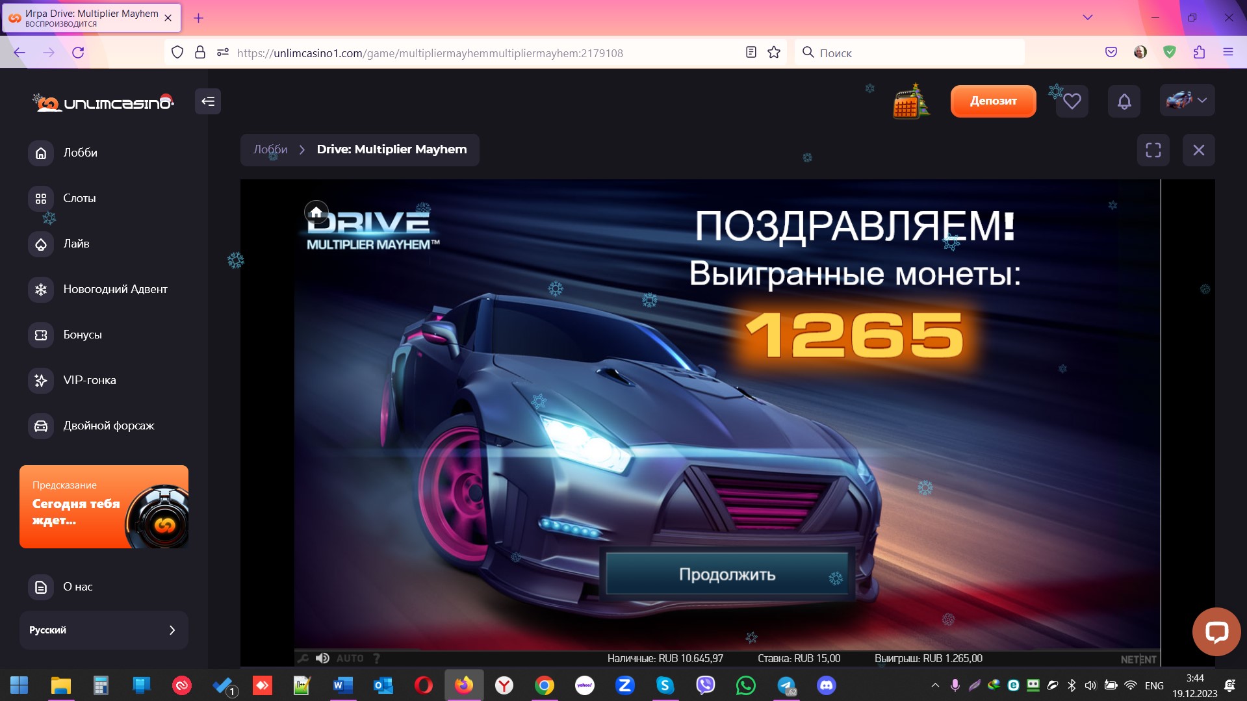Select VIP-гонка in the sidebar
The width and height of the screenshot is (1247, 701).
tap(72, 380)
